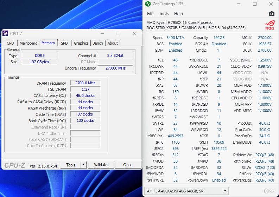Image resolution: width=279 pixels, height=197 pixels.
Task: Click the tWR value 84
Action: (176, 130)
